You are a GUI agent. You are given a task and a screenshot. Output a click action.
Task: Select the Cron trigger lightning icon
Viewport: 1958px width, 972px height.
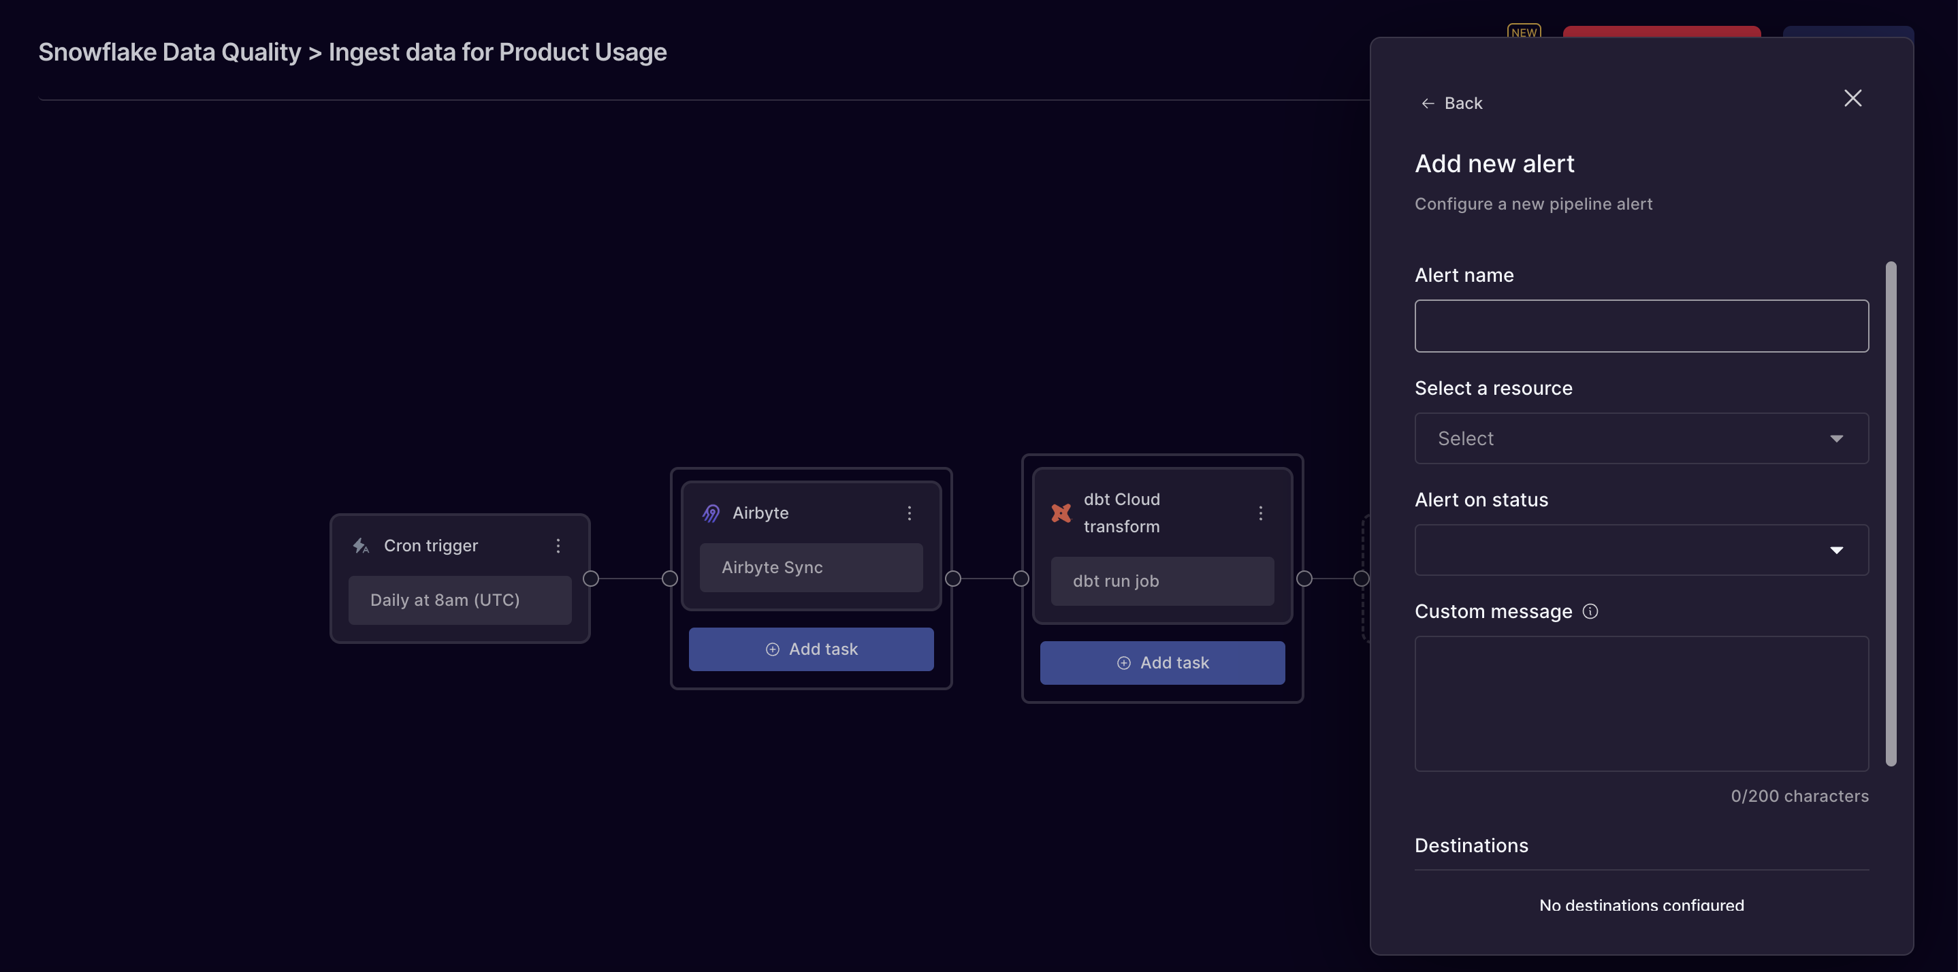point(360,545)
